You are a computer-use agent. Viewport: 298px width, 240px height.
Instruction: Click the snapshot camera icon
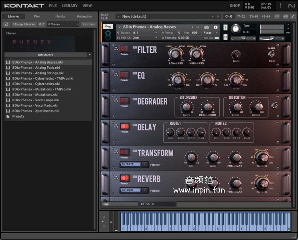click(207, 27)
